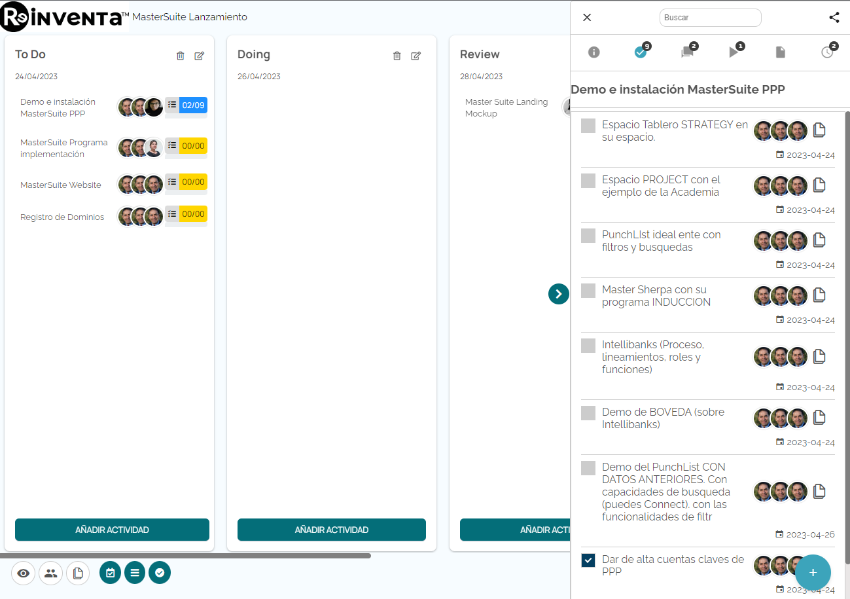The height and width of the screenshot is (599, 850).
Task: Close the task detail panel
Action: point(587,18)
